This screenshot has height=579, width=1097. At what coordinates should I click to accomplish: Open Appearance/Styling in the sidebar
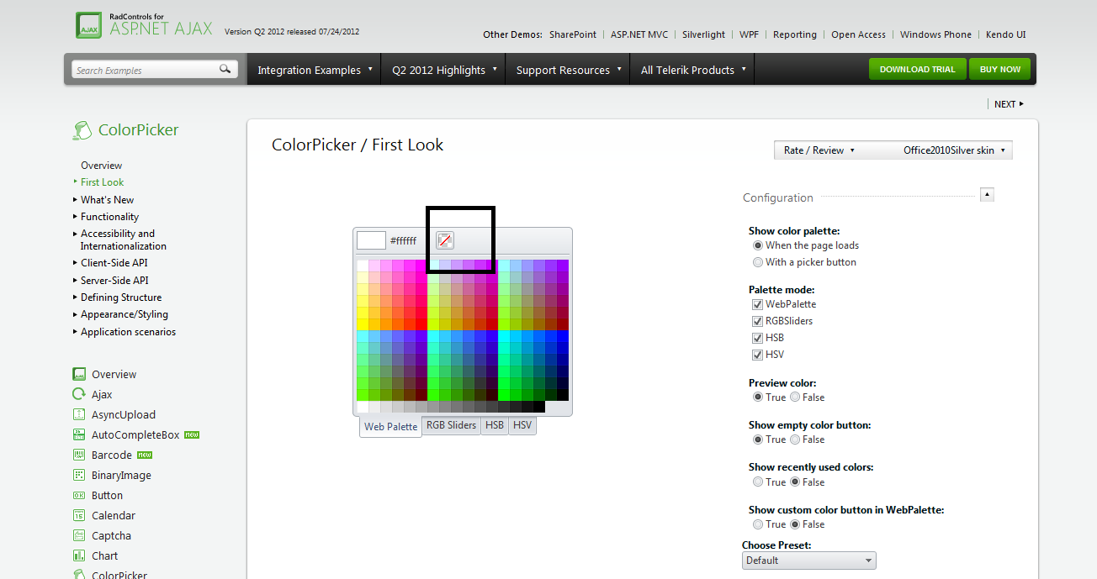click(125, 314)
